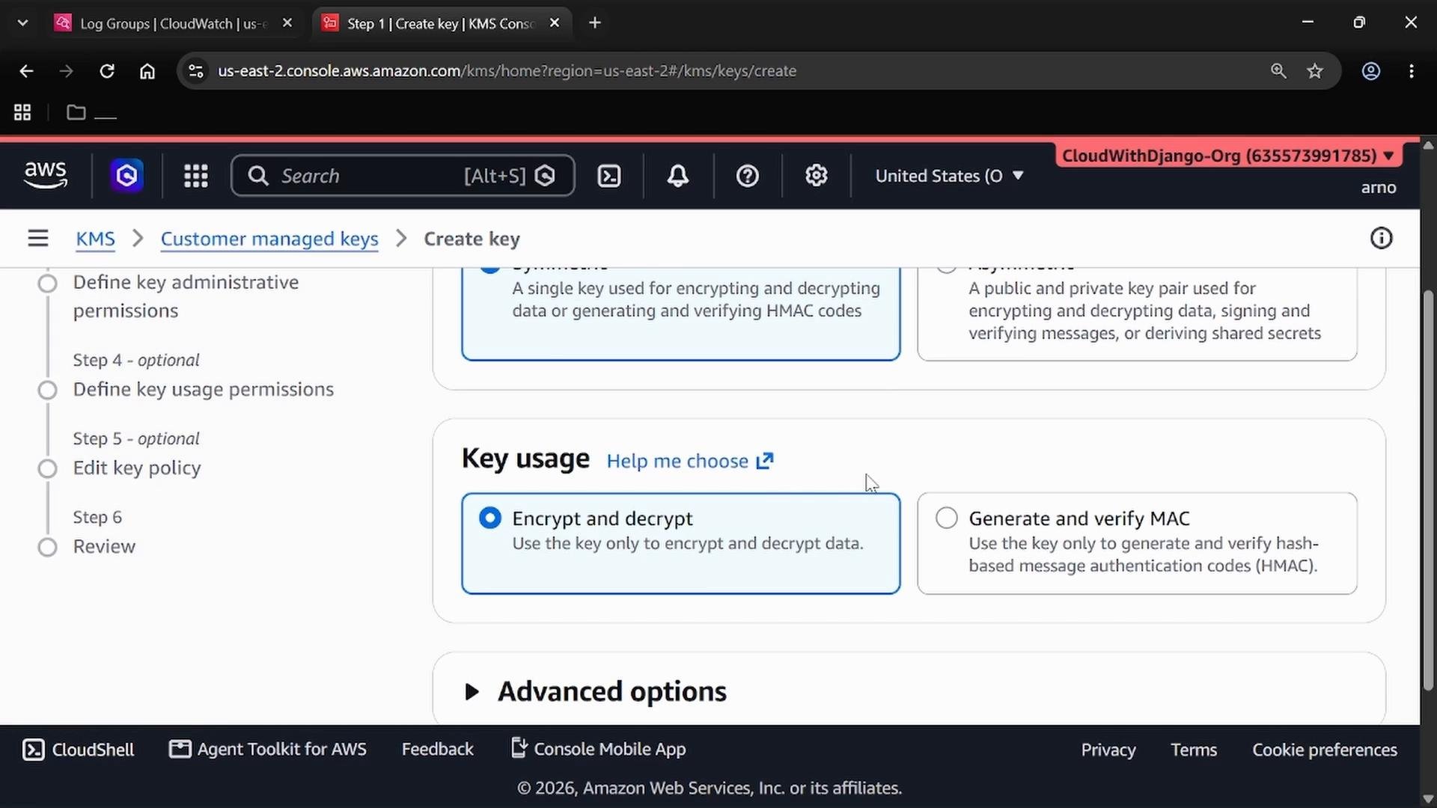Open the Help me choose link
The width and height of the screenshot is (1437, 808).
(689, 461)
